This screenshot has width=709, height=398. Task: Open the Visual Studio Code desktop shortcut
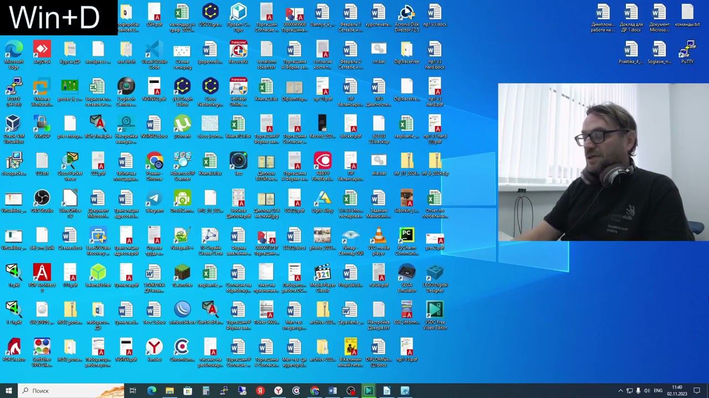[x=153, y=50]
